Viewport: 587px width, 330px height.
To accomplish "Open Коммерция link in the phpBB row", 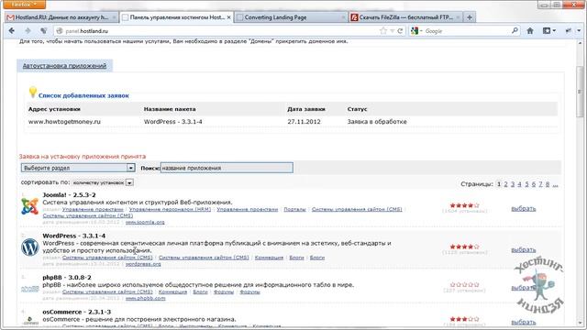I will click(x=172, y=292).
